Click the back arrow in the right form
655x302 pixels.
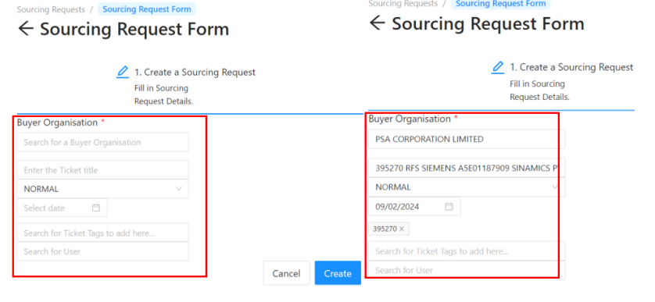click(x=378, y=23)
